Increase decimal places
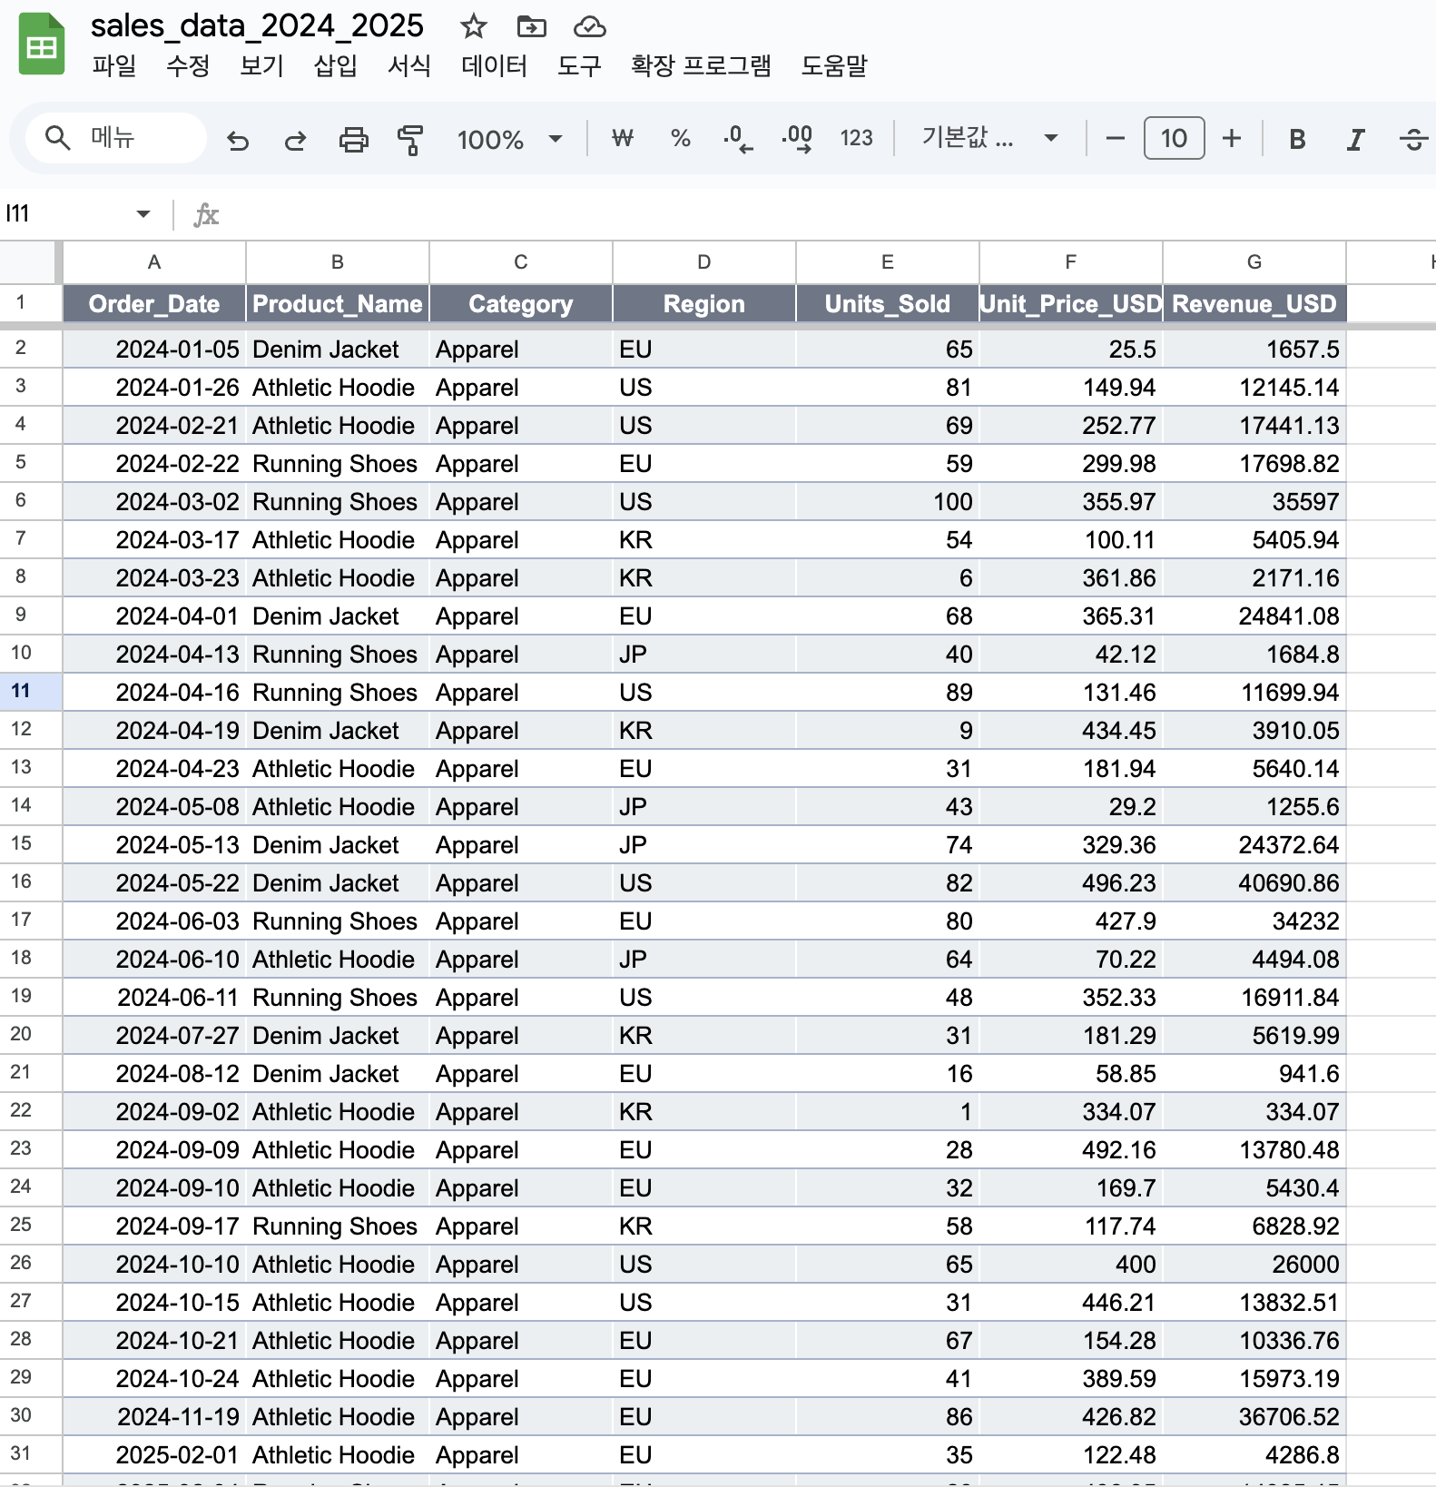1436x1487 pixels. (x=797, y=139)
